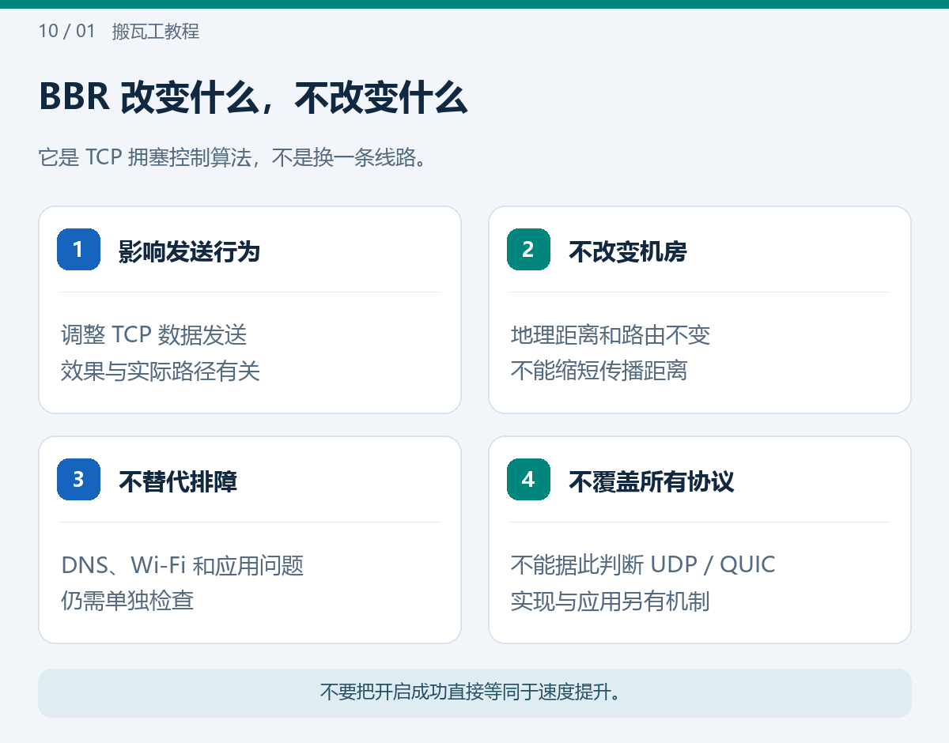Click the number 1 badge
The width and height of the screenshot is (949, 743).
point(78,249)
